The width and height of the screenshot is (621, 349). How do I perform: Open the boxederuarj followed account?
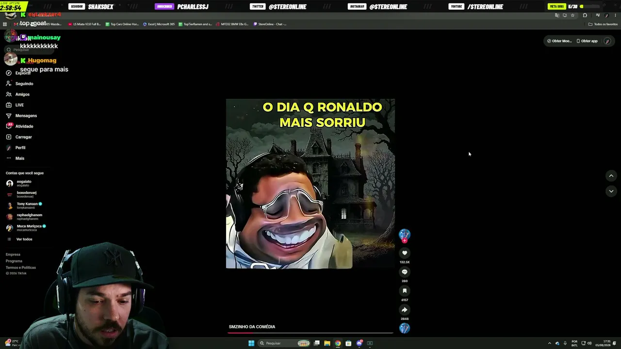tap(21, 194)
